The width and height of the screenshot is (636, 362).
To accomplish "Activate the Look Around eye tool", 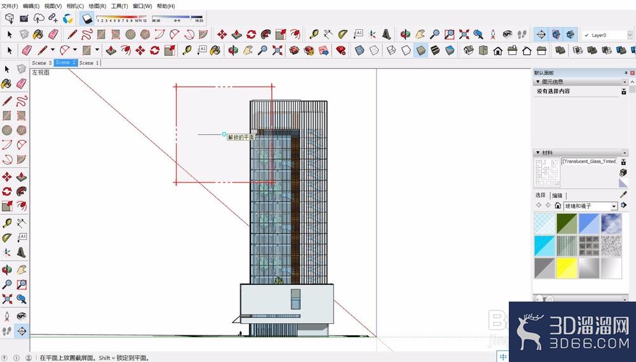I will pos(508,34).
